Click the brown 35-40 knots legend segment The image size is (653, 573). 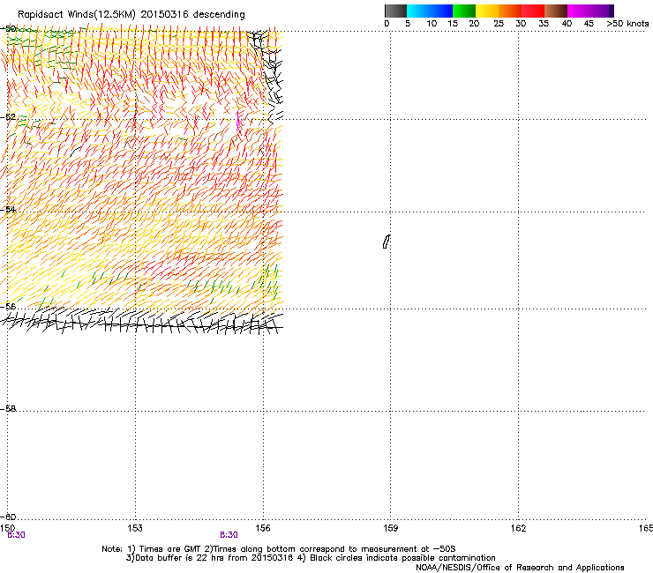coord(556,11)
